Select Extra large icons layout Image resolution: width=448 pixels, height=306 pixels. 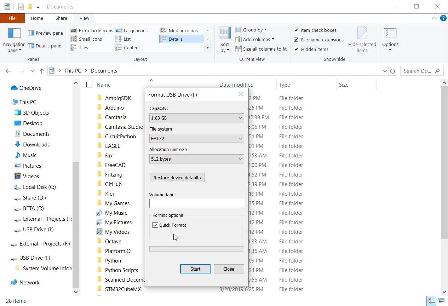click(x=92, y=30)
